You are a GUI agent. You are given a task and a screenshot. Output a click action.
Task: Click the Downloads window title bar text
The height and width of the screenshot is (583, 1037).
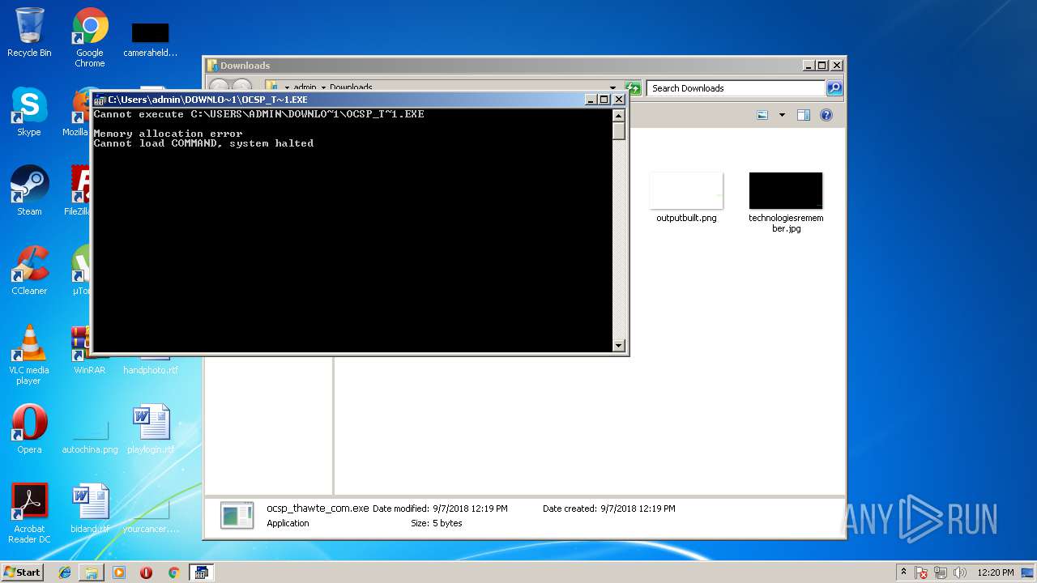pyautogui.click(x=245, y=66)
